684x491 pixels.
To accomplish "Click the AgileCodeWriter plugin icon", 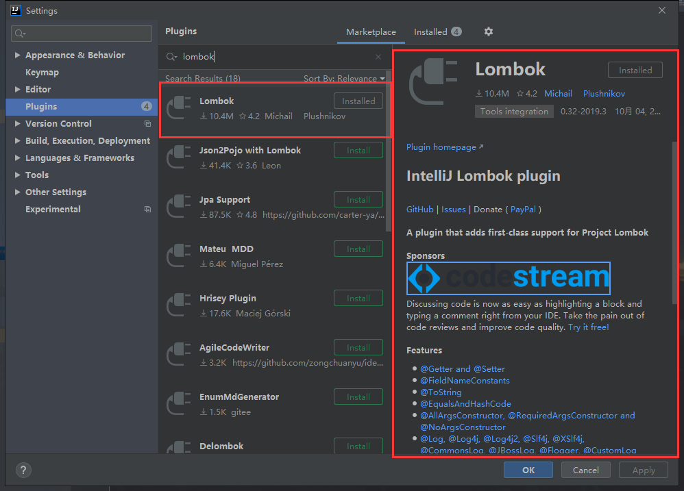I will click(180, 354).
